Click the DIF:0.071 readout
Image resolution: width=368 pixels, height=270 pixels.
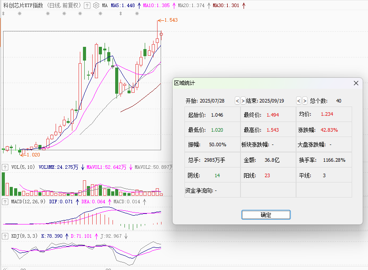click(61, 202)
